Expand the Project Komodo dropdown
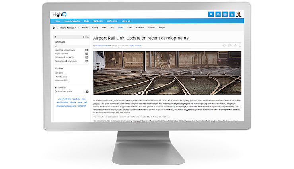 pos(68,28)
